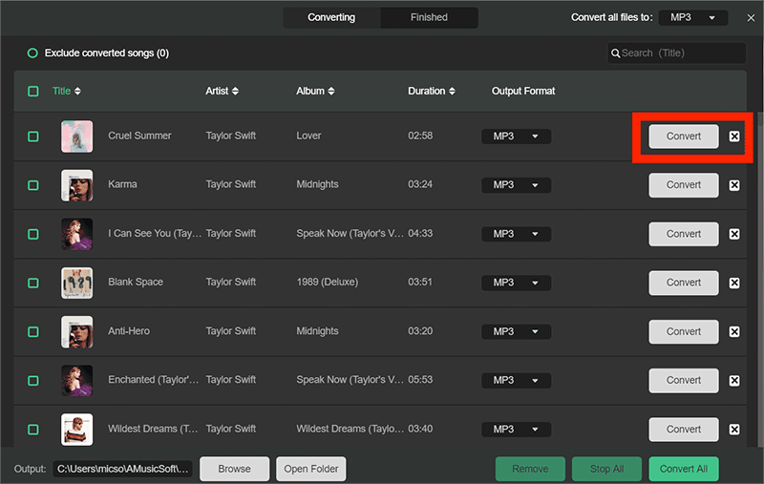Screen dimensions: 764x484
Task: Open format dropdown for Wildest Dreams
Action: (x=516, y=430)
